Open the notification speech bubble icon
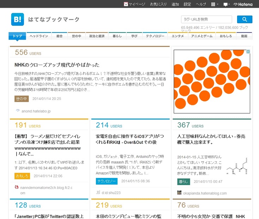 (225, 5)
